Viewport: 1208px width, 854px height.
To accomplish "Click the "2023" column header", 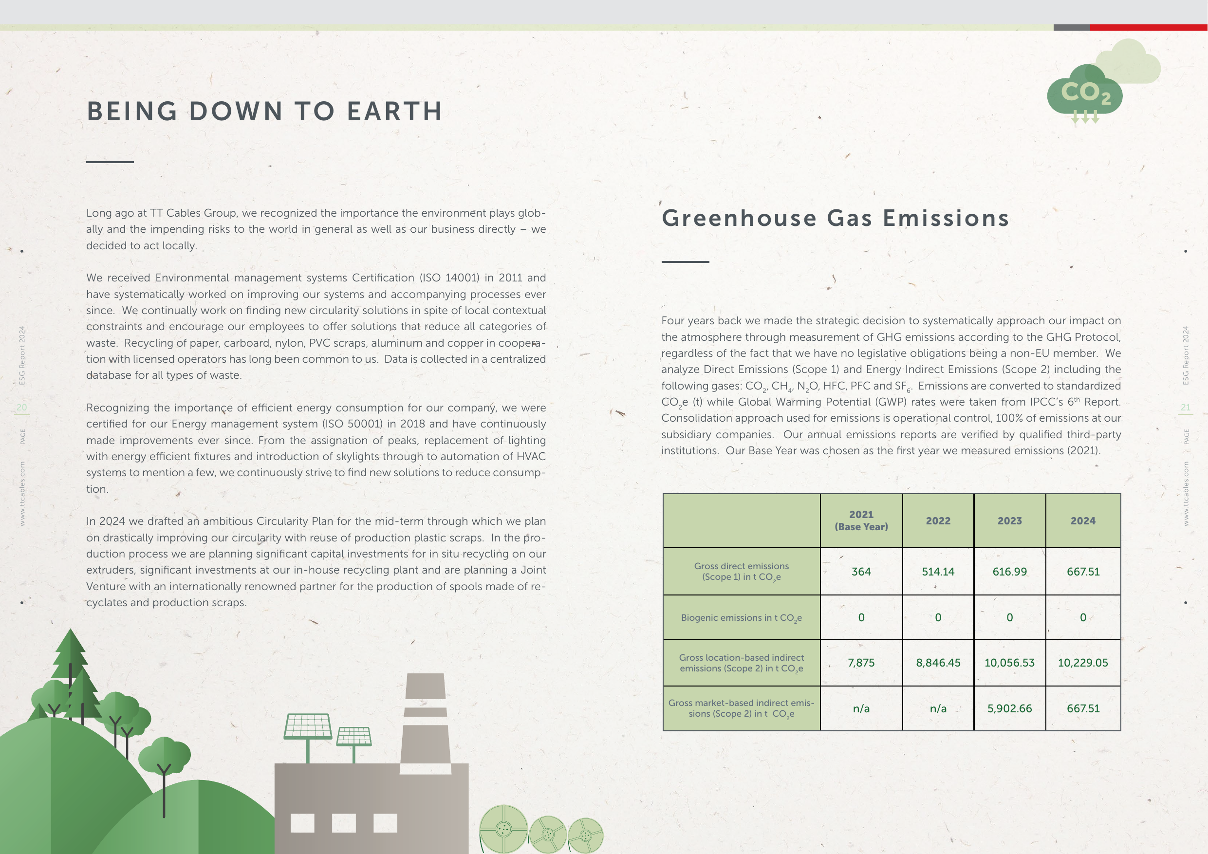I will pos(1009,520).
